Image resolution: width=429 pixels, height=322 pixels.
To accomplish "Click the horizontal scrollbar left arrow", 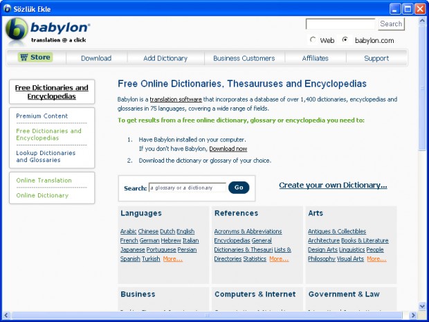I will (6, 315).
